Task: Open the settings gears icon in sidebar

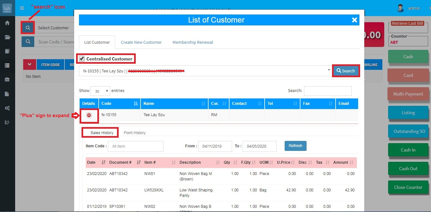Action: point(7,108)
